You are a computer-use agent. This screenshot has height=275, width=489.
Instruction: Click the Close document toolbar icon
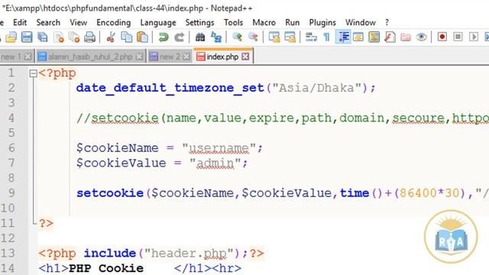[59, 37]
